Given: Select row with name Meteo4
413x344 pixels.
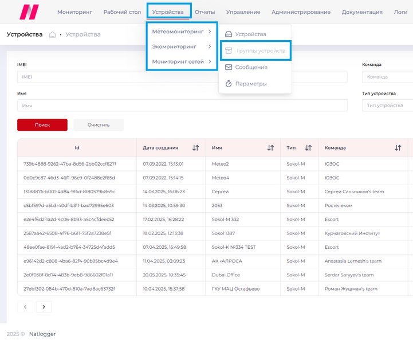Looking at the screenshot, I should [221, 178].
